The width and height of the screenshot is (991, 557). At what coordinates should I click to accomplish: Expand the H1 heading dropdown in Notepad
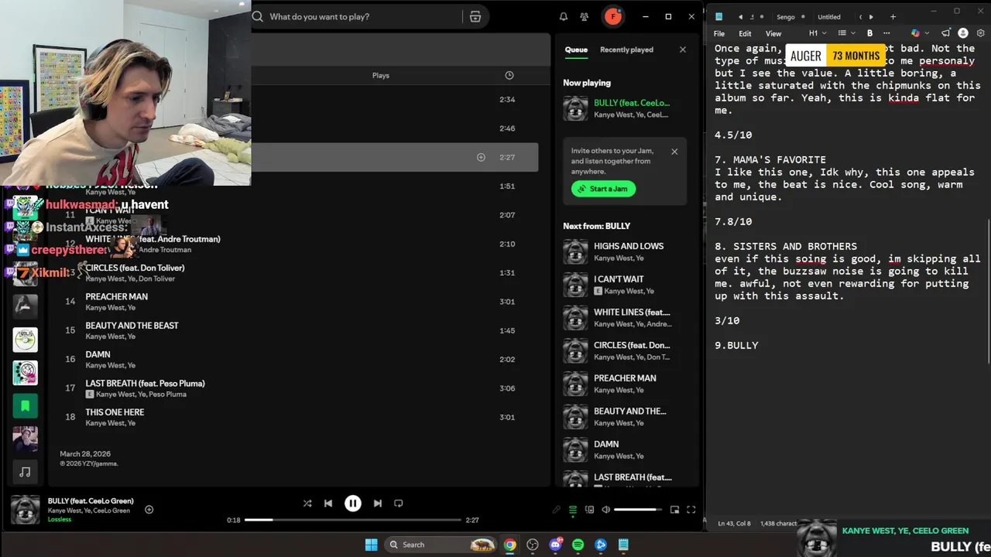tap(818, 33)
